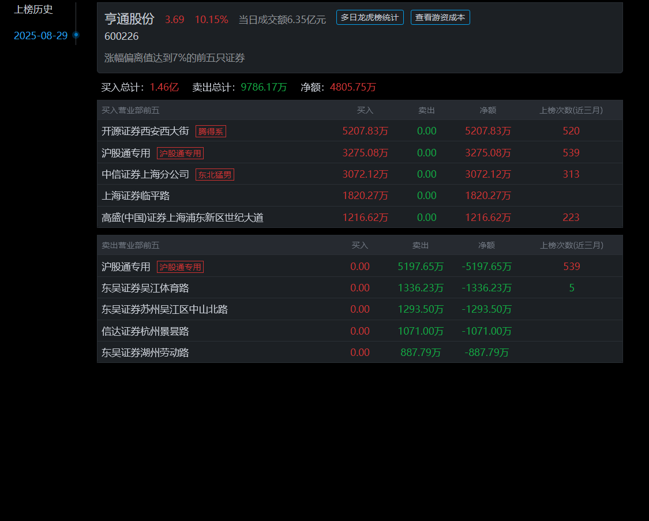Click 当日成交额6.35亿元 text
The height and width of the screenshot is (521, 649).
tap(282, 20)
